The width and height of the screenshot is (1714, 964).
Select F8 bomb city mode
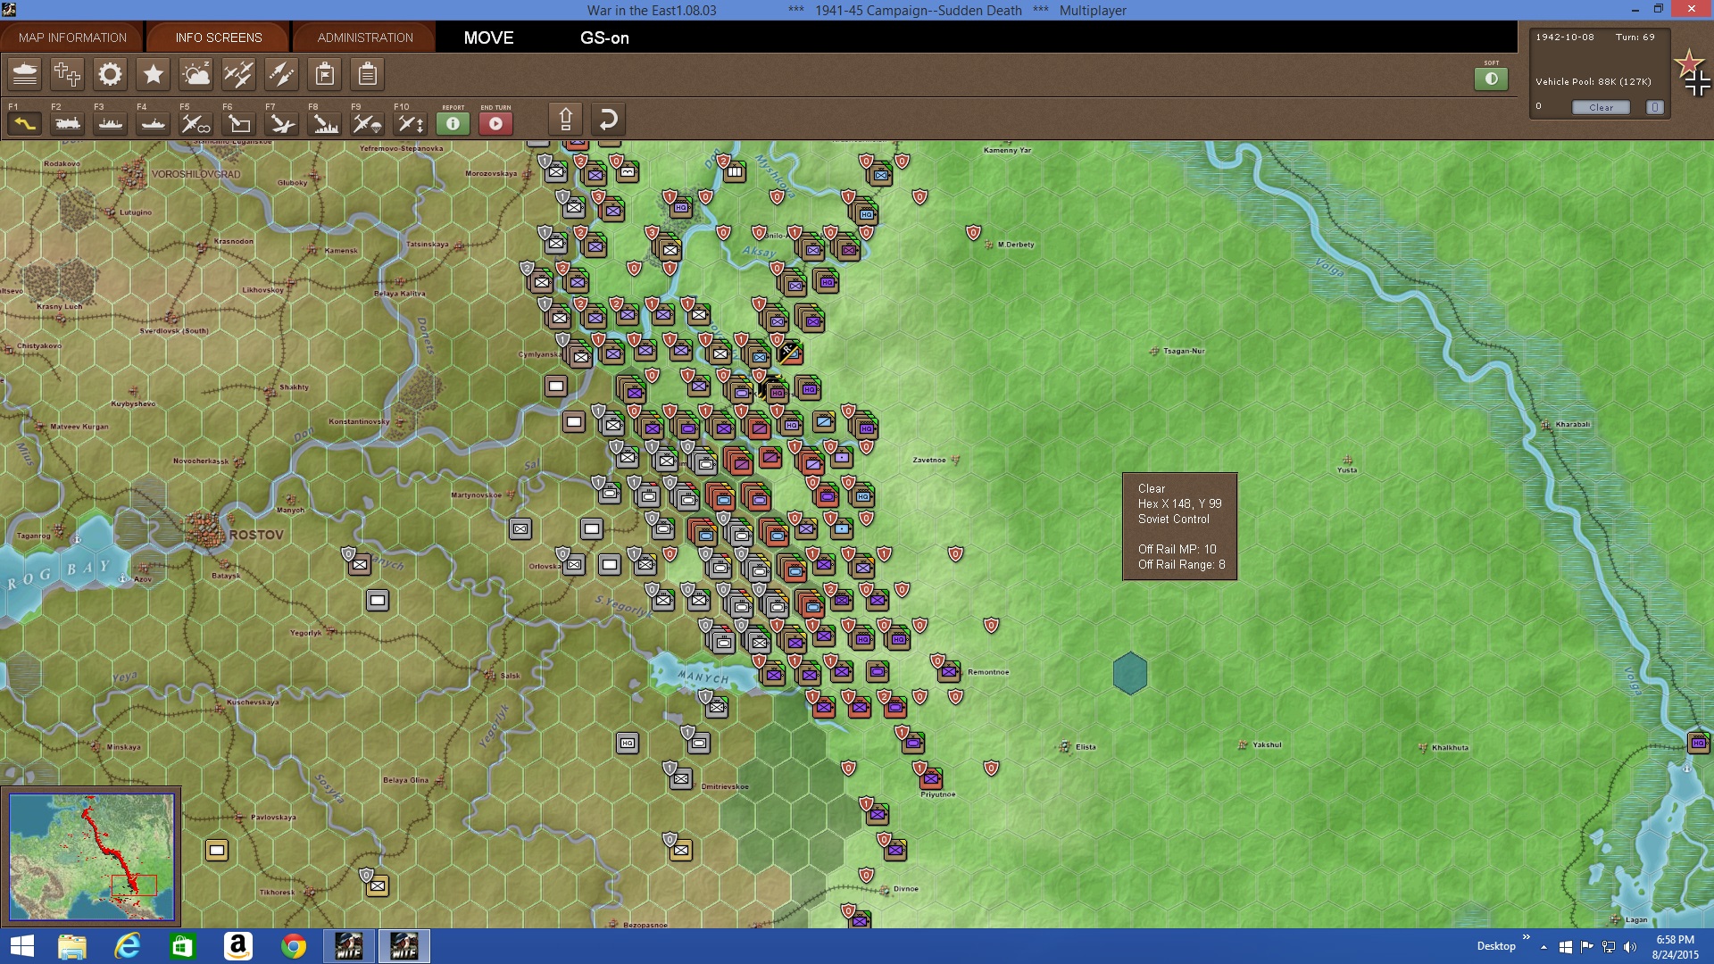[x=325, y=123]
